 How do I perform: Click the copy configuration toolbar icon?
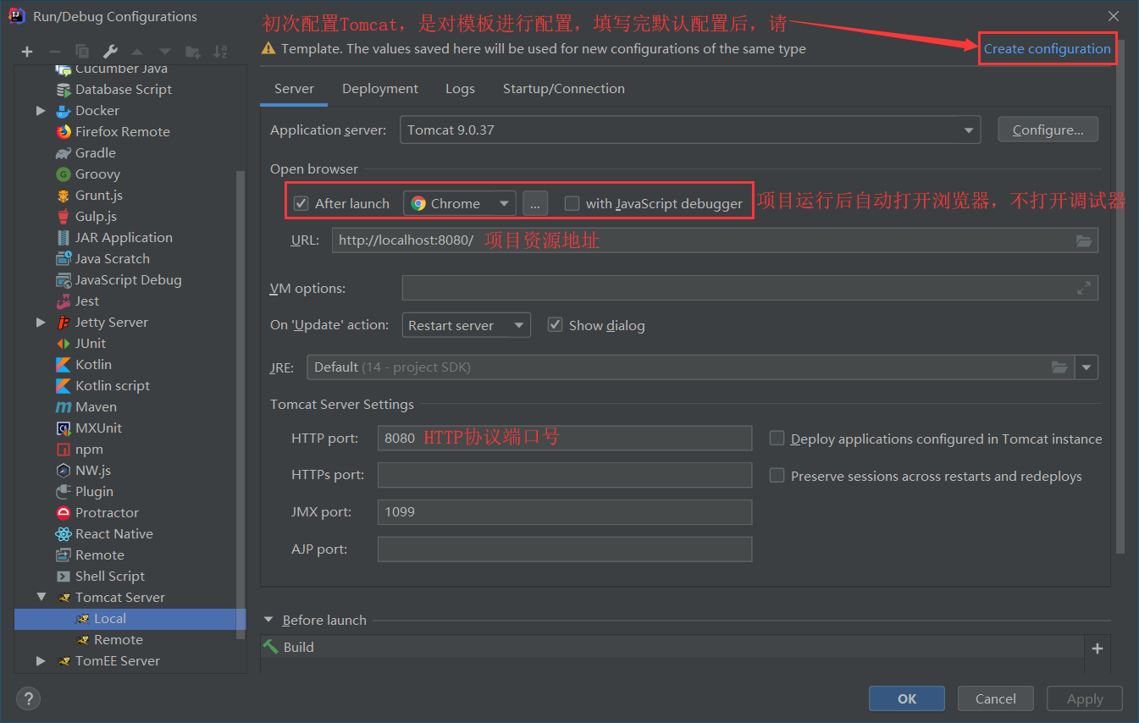[82, 52]
